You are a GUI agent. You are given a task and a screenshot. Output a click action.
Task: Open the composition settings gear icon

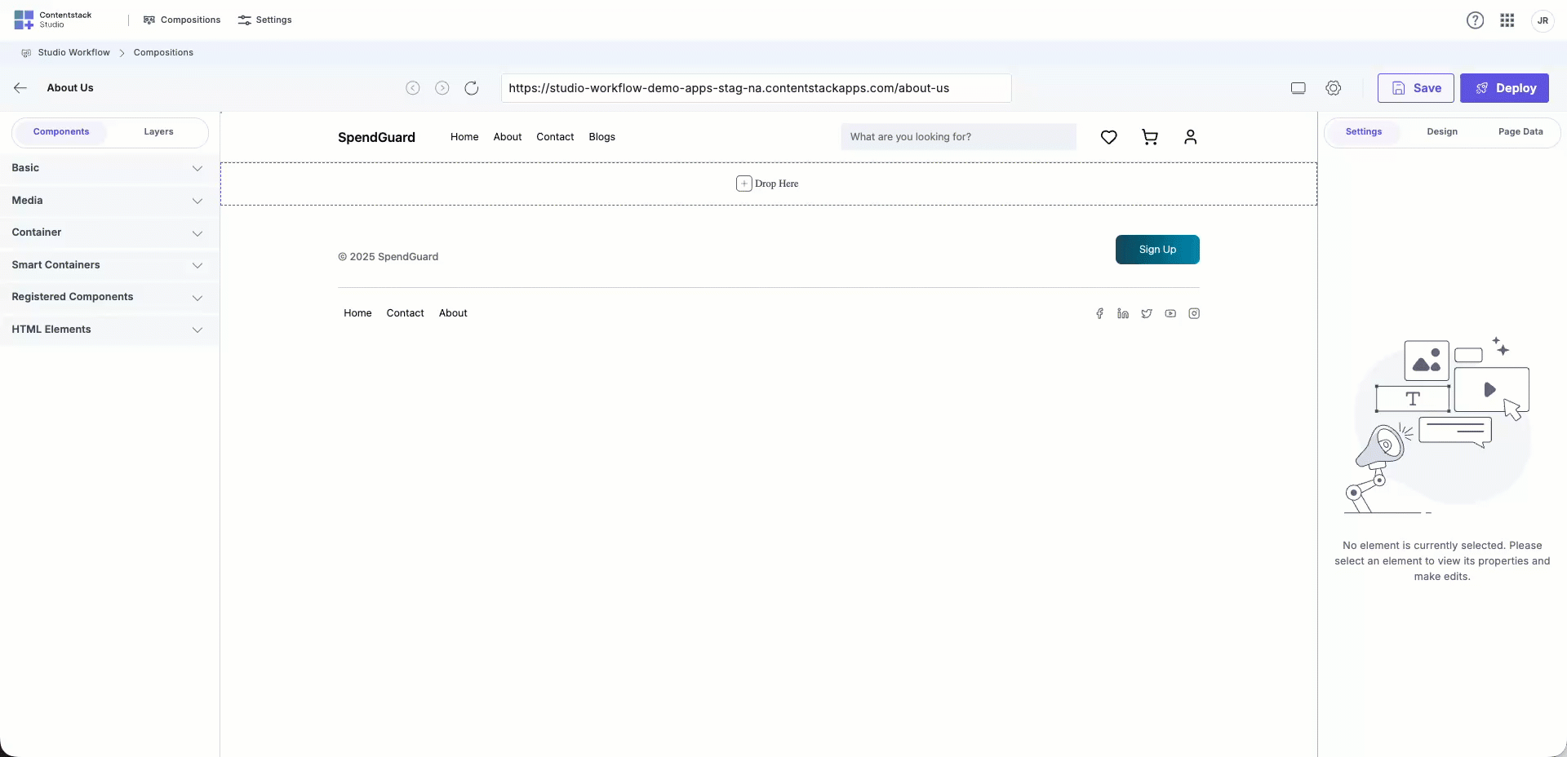pyautogui.click(x=1334, y=88)
